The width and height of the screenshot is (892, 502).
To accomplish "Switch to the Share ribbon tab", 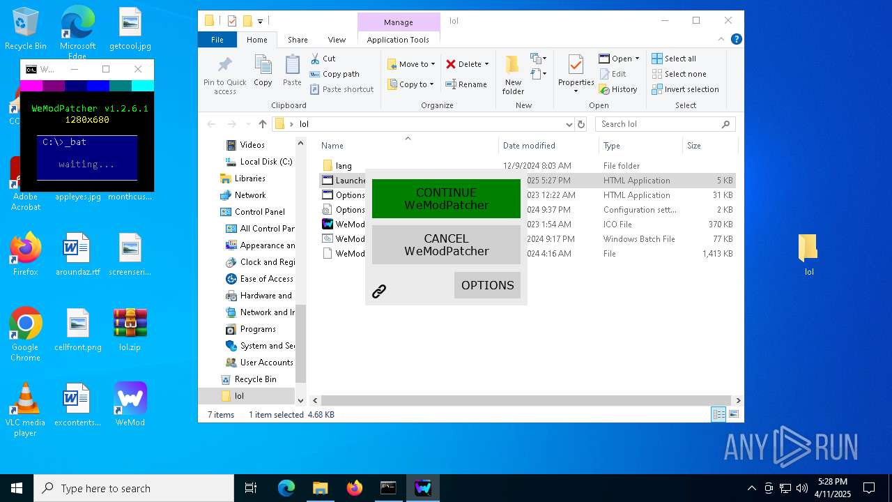I will (x=298, y=40).
